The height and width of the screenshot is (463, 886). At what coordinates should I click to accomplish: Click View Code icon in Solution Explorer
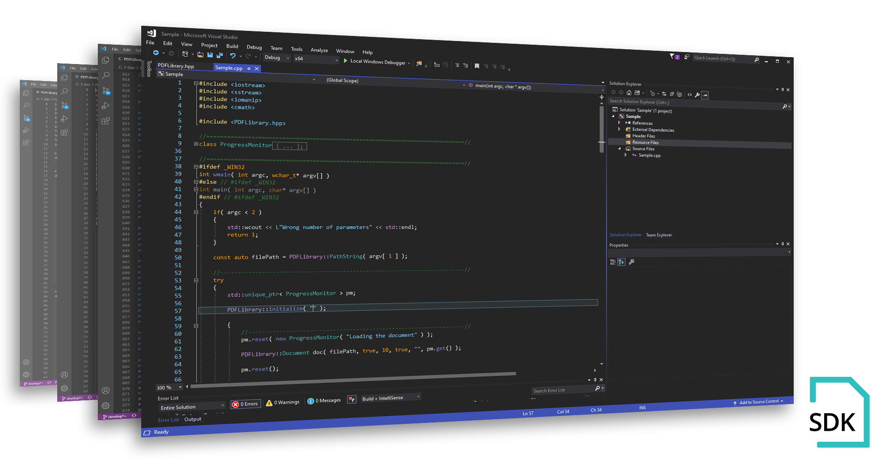pyautogui.click(x=690, y=94)
